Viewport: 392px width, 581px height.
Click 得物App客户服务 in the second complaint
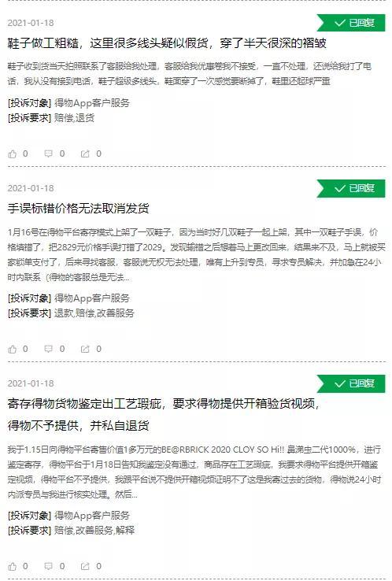coord(92,298)
